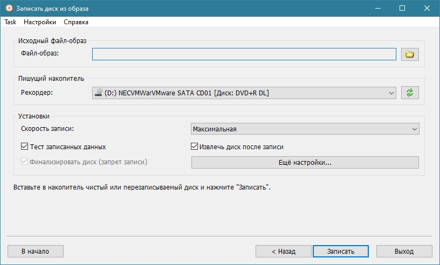Screen dimensions: 440x265
Task: Click 'Финализировать диск' checkbox
Action: click(24, 162)
